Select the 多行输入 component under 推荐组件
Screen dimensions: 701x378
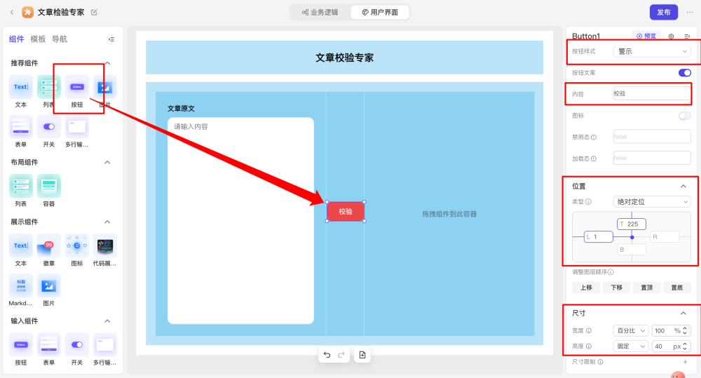point(77,132)
